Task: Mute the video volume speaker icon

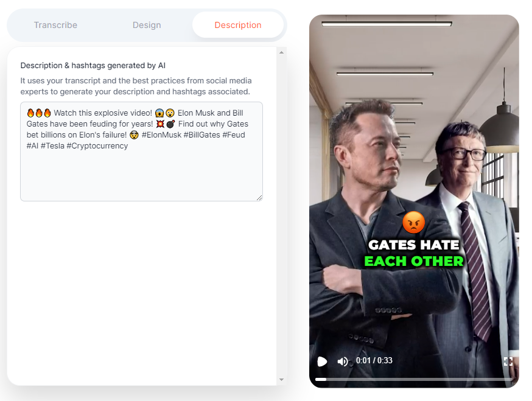Action: tap(343, 361)
